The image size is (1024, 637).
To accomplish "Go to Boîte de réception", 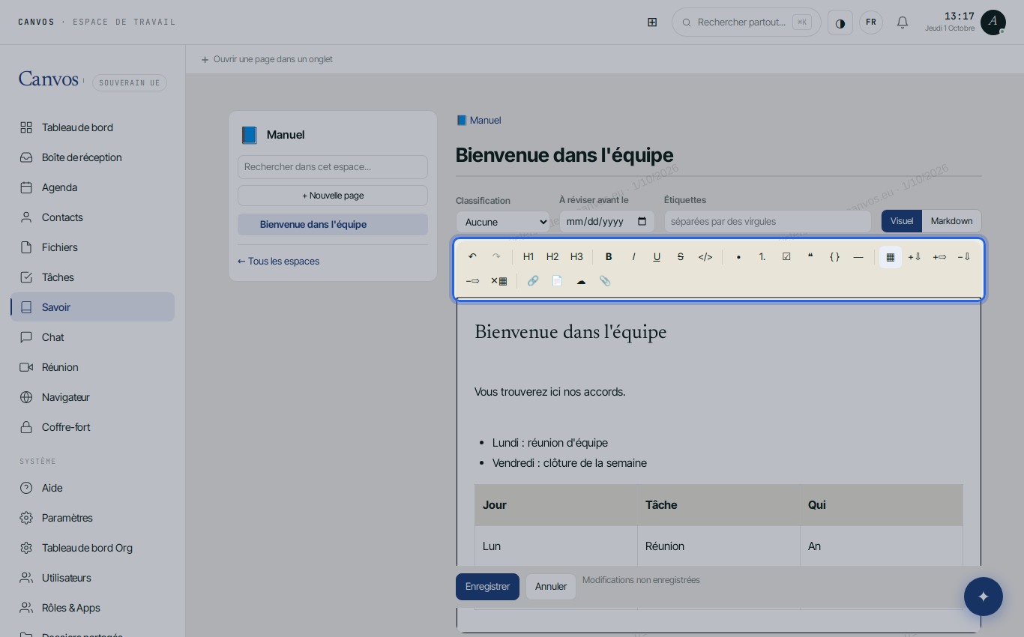I will pyautogui.click(x=93, y=157).
